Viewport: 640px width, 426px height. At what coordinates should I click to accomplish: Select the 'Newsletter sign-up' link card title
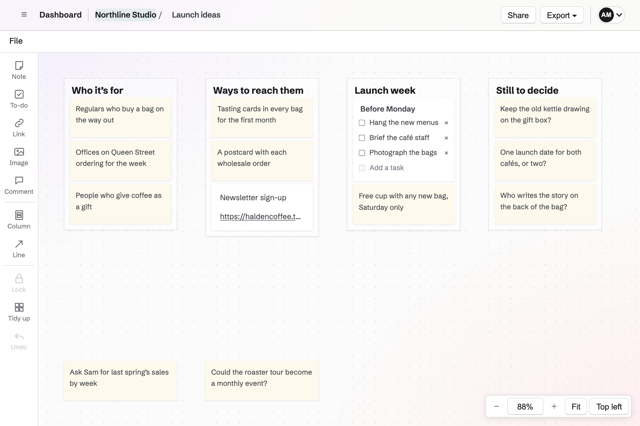(253, 198)
